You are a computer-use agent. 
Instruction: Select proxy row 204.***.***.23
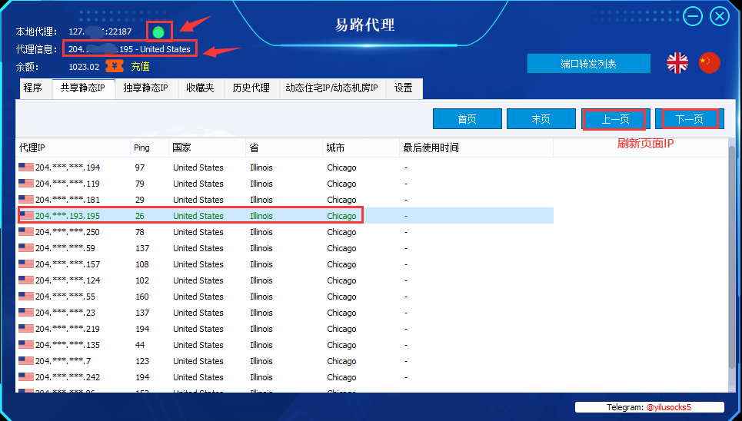point(284,312)
